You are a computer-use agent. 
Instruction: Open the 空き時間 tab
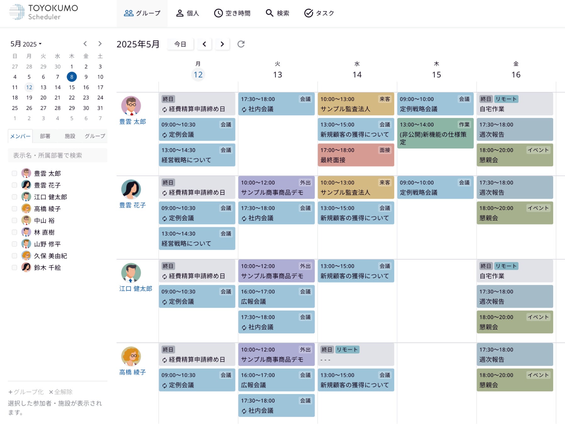tap(232, 13)
